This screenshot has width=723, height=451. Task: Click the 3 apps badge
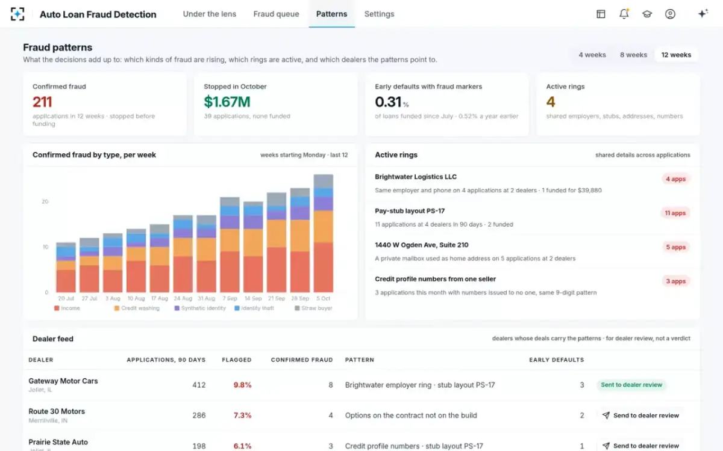675,281
